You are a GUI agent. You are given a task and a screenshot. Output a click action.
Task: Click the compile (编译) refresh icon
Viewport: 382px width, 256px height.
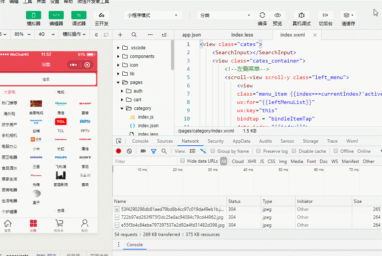coord(262,15)
